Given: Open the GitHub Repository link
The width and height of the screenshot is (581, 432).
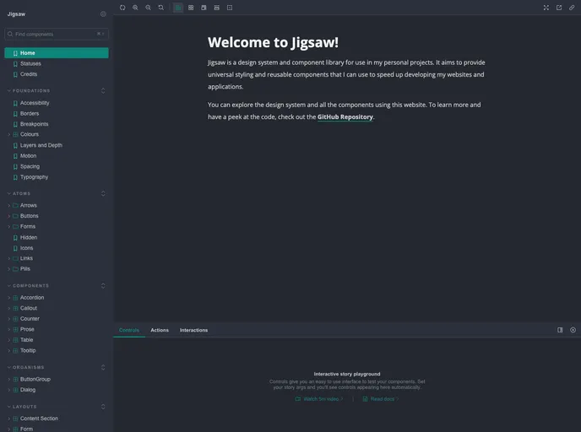Looking at the screenshot, I should (345, 117).
